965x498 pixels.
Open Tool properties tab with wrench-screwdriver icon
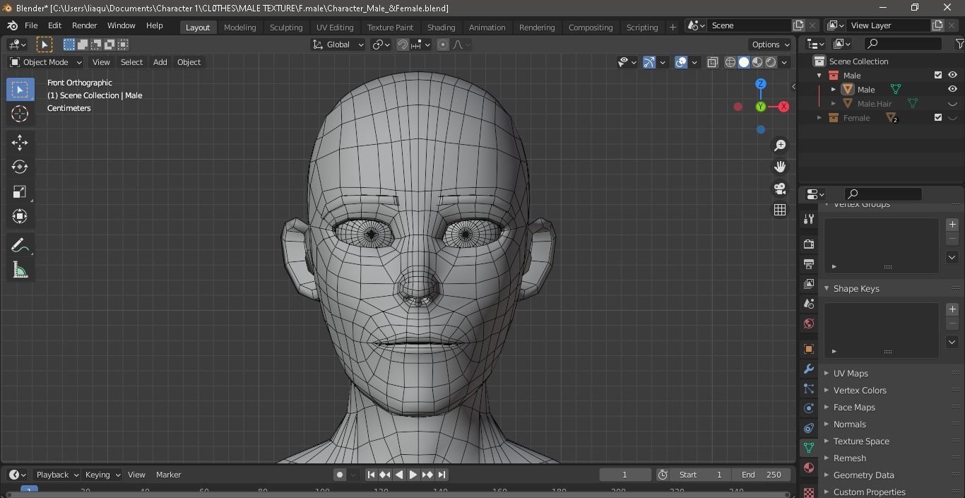point(809,219)
